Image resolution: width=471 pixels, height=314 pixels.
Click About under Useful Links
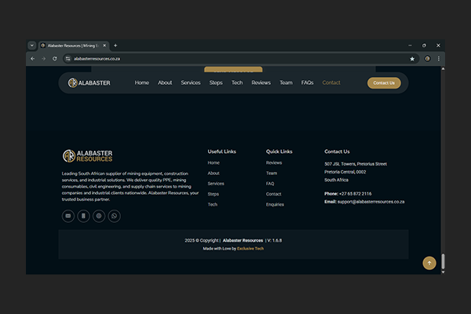pos(214,173)
